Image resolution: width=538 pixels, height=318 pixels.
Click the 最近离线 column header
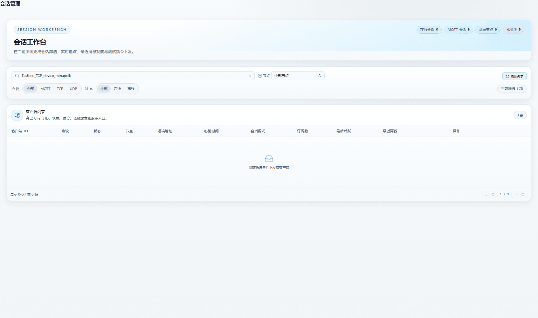390,131
